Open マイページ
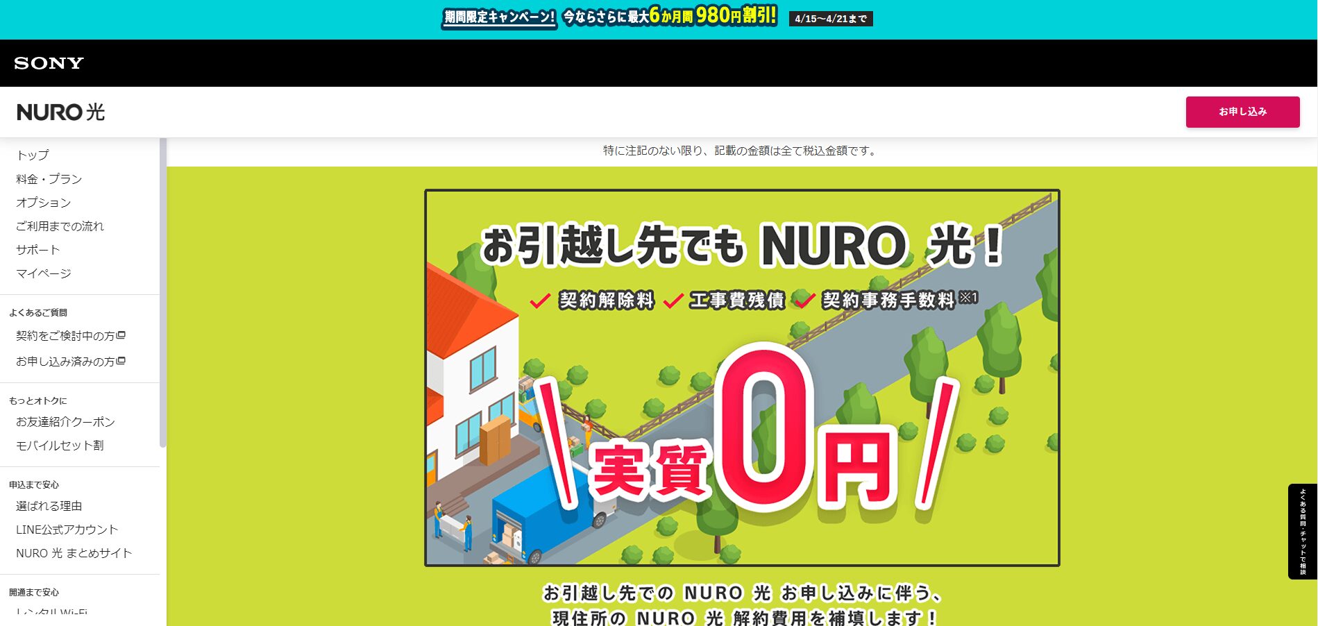 coord(43,273)
